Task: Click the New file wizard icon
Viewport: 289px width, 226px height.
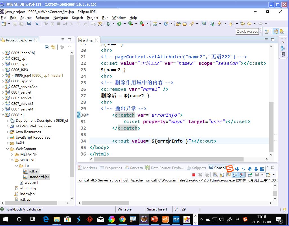Action: click(x=4, y=24)
